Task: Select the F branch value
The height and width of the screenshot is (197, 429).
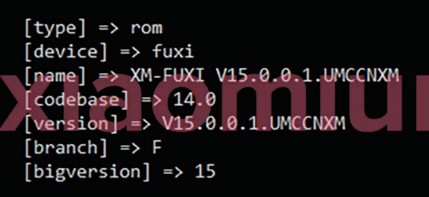Action: tap(157, 148)
